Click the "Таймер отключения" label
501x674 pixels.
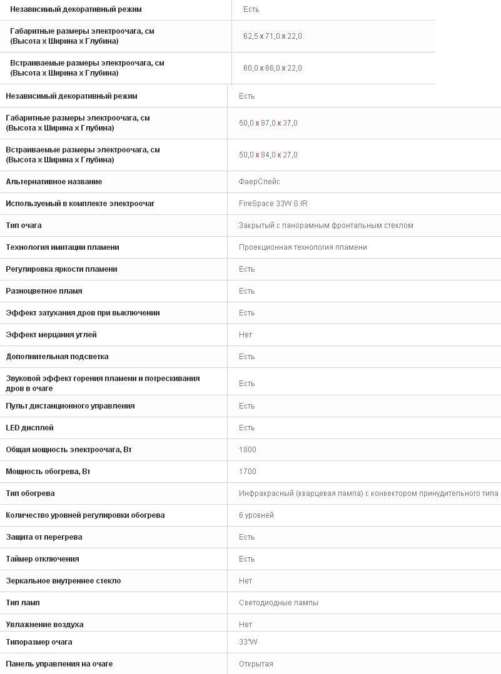(43, 559)
